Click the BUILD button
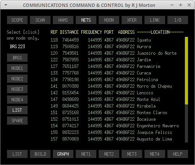 pos(40,154)
